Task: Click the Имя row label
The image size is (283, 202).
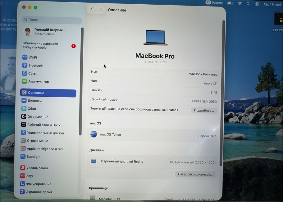Action: [x=94, y=72]
